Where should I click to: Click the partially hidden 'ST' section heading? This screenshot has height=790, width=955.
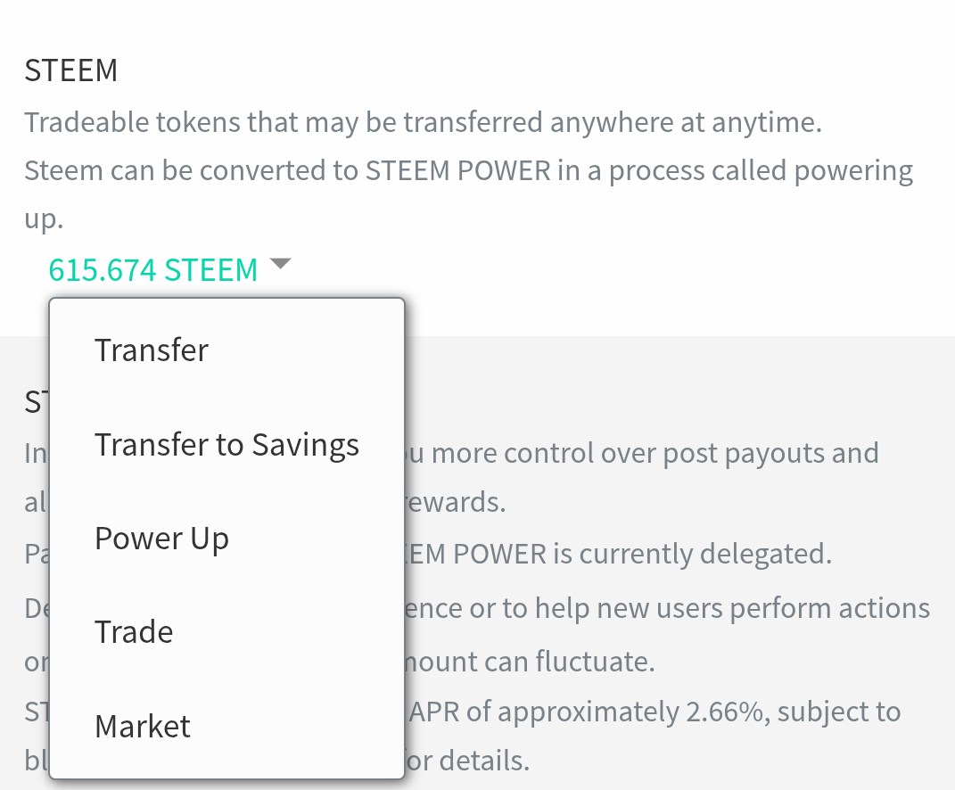[x=35, y=403]
